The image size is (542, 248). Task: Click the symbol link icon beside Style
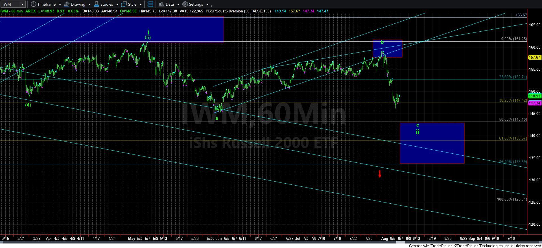point(150,4)
